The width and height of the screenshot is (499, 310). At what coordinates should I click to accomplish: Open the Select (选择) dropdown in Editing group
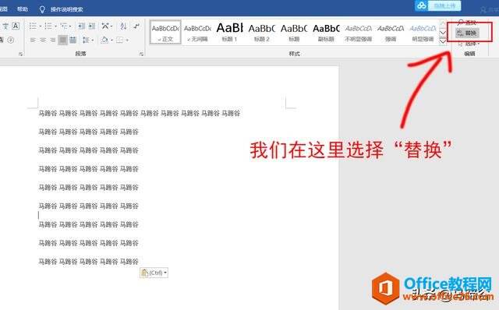[469, 44]
